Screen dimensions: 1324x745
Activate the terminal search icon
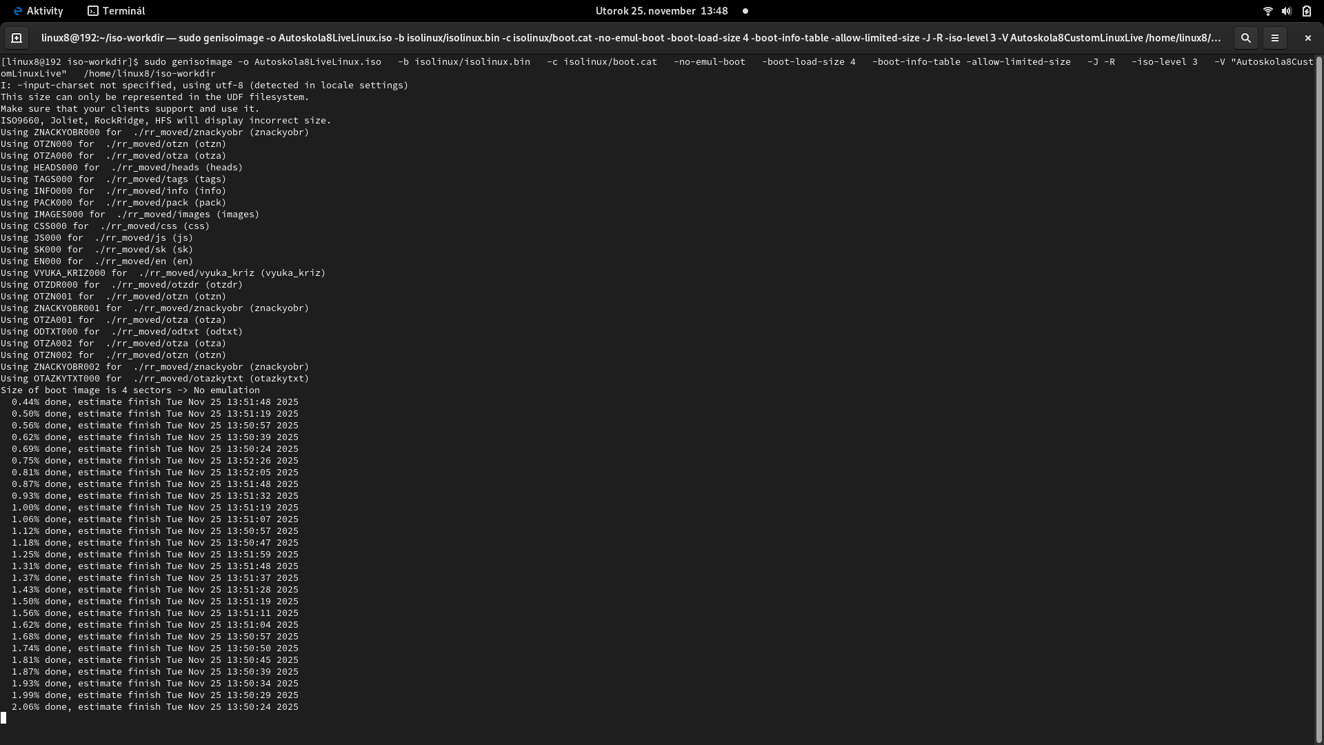coord(1245,38)
